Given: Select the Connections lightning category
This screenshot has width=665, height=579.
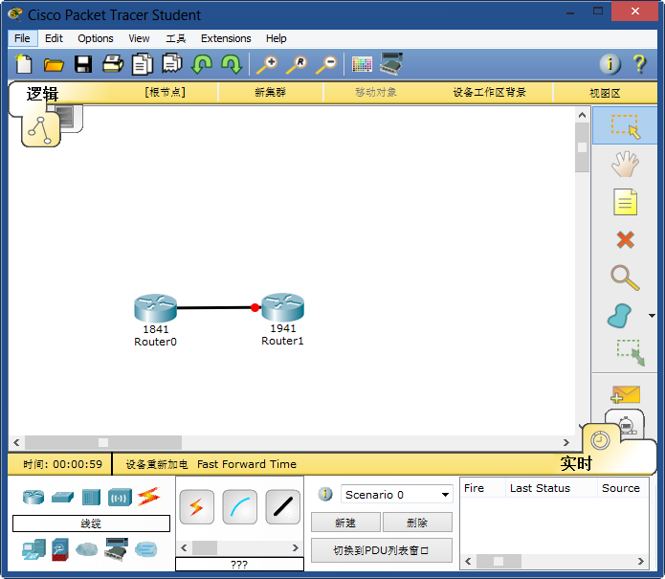Looking at the screenshot, I should [x=148, y=497].
